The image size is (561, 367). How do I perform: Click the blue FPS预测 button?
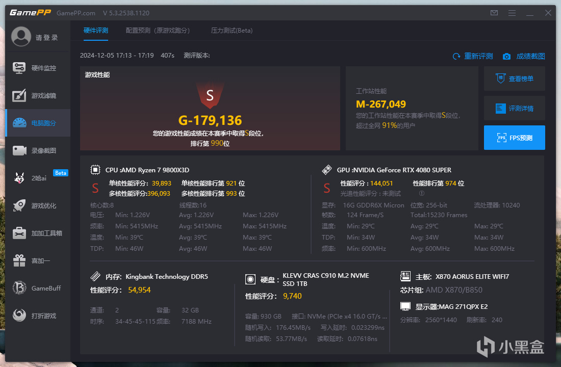[x=515, y=138]
